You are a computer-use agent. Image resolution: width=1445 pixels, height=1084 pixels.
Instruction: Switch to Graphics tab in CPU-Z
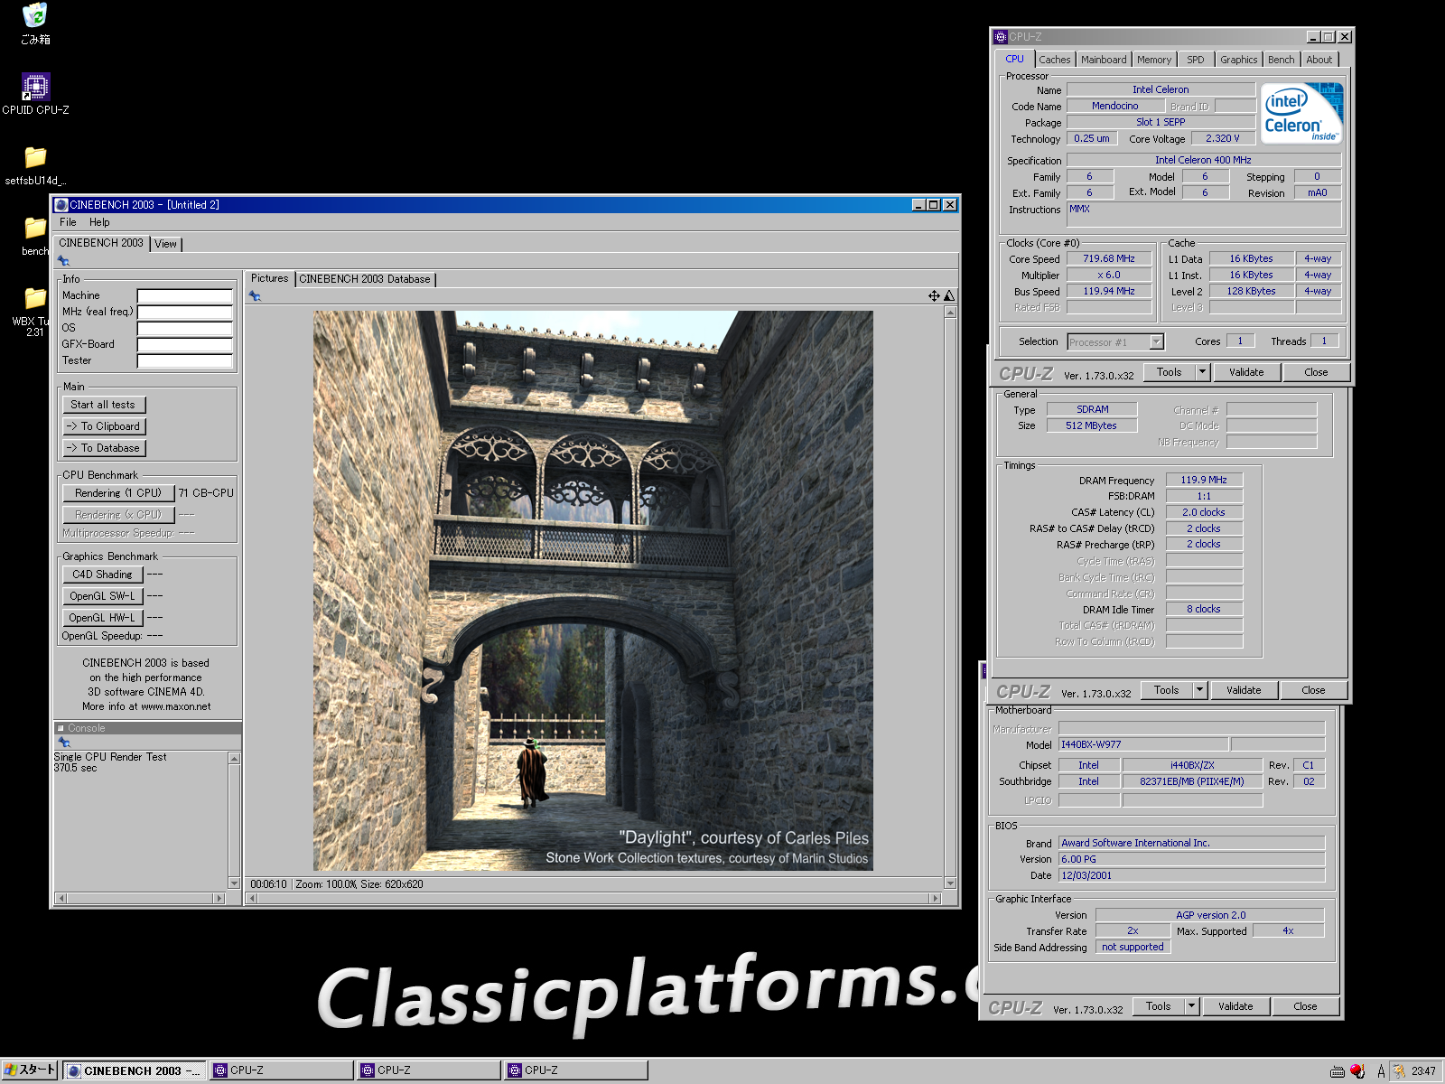tap(1238, 60)
